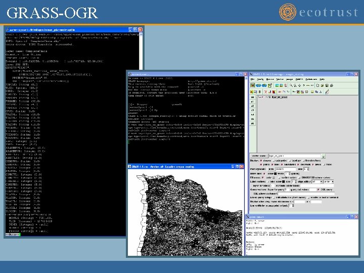Click the green downward arrow beside vector name field
364x273 pixels.
pyautogui.click(x=324, y=156)
